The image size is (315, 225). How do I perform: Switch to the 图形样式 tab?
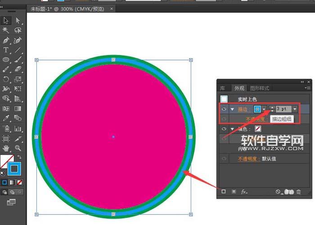(259, 88)
